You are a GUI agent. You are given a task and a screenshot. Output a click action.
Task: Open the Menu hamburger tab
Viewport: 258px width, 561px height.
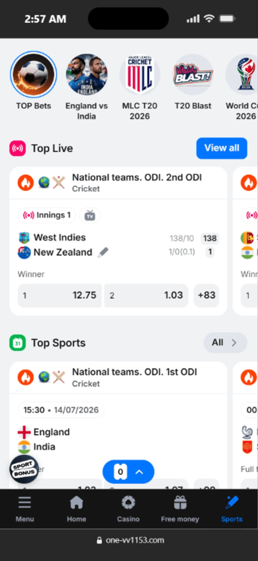click(x=25, y=509)
